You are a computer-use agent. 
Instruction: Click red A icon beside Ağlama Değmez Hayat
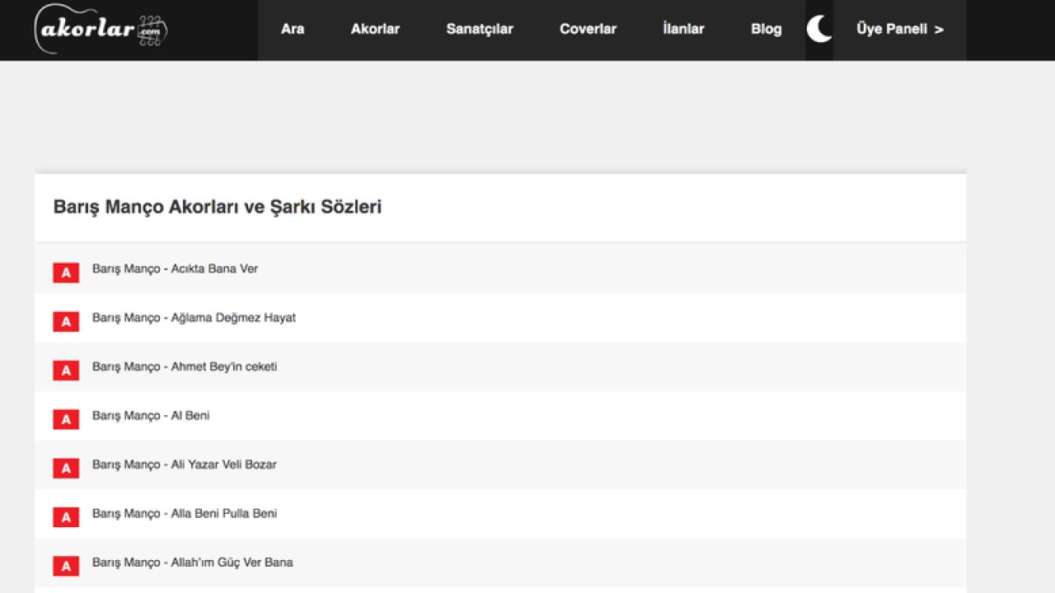66,322
